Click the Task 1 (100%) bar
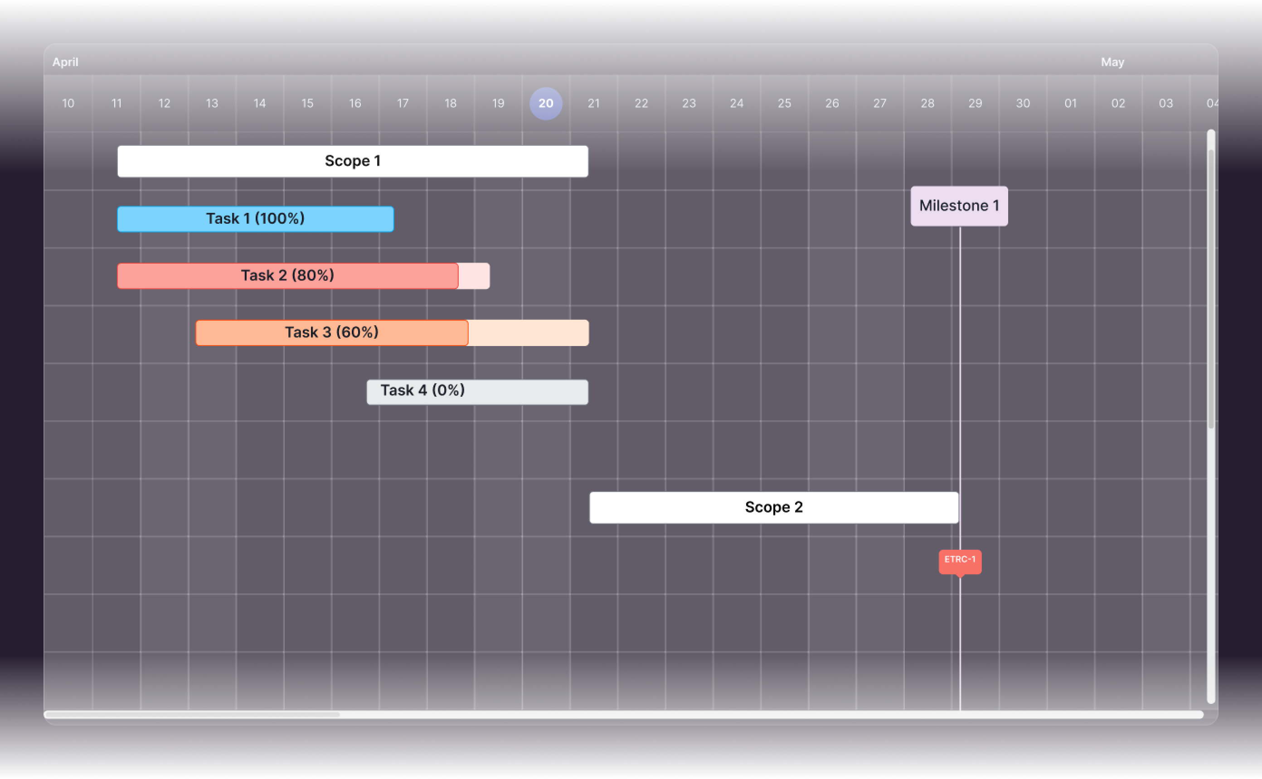Image resolution: width=1262 pixels, height=779 pixels. click(x=256, y=219)
